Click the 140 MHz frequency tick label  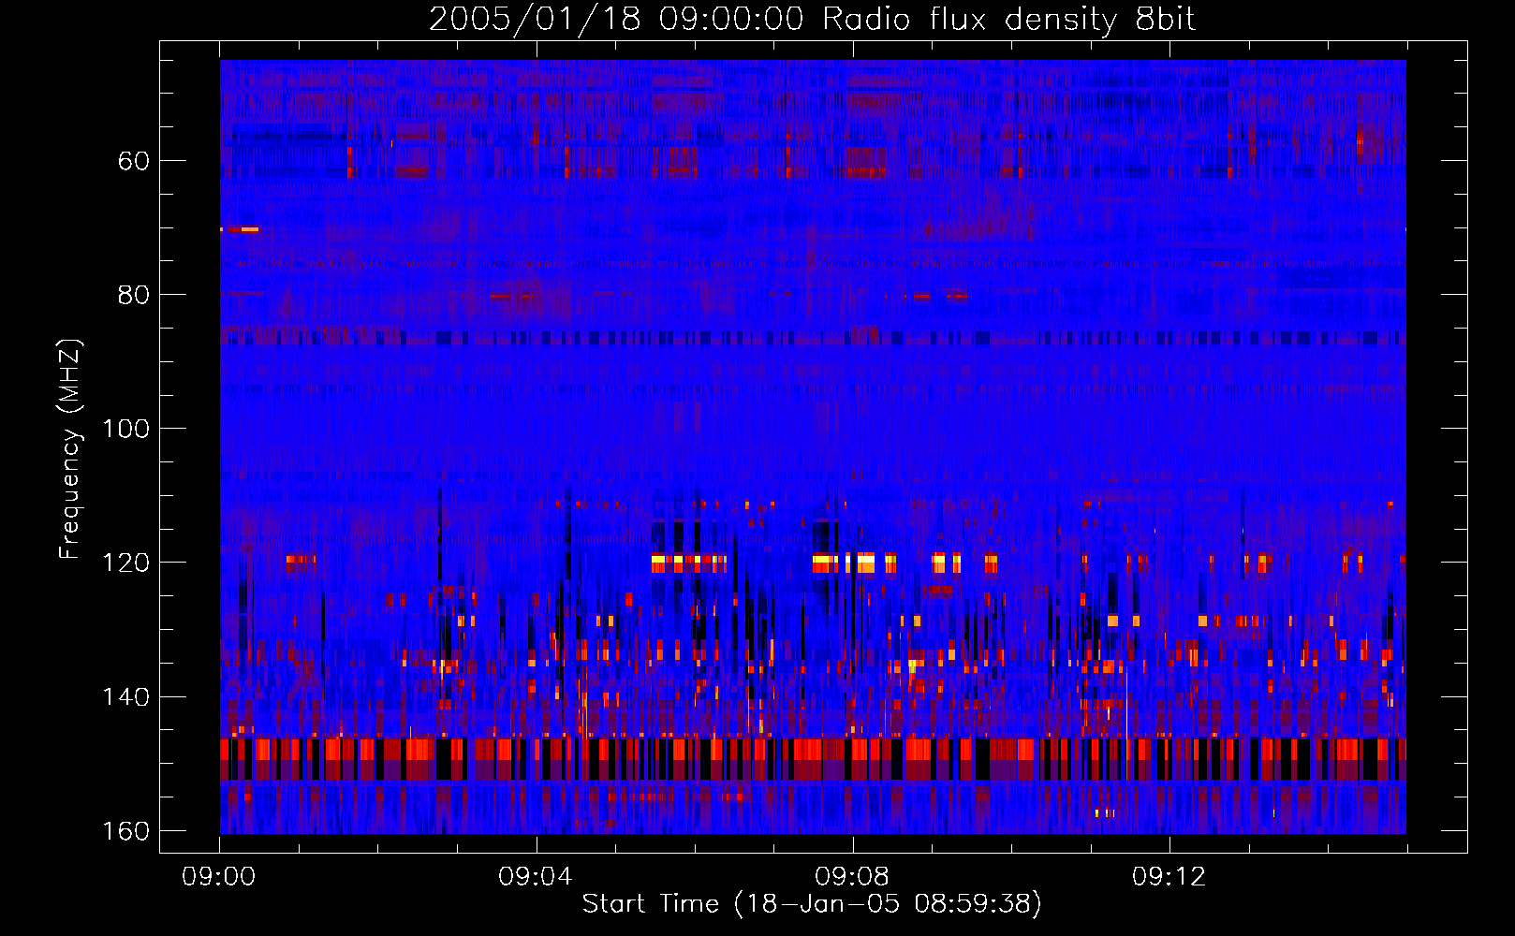pos(125,697)
